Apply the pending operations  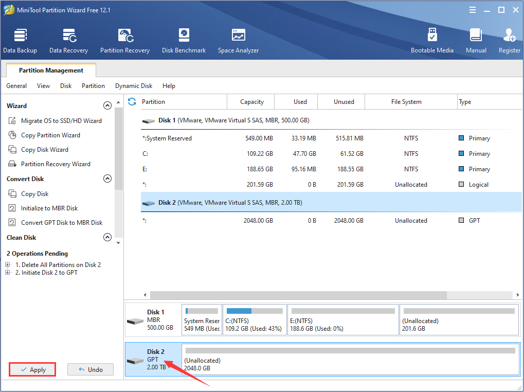pos(32,369)
